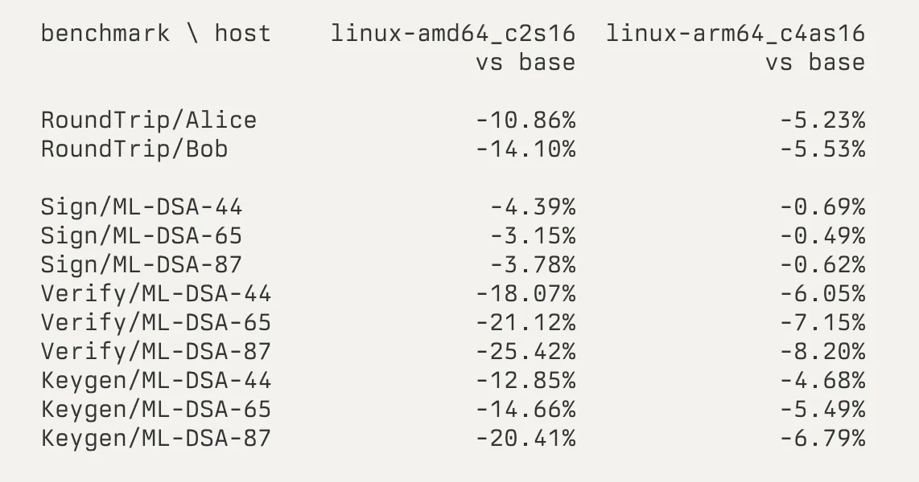Click the -5.53% RoundTrip/Bob arm64 value
Image resolution: width=919 pixels, height=482 pixels.
822,149
